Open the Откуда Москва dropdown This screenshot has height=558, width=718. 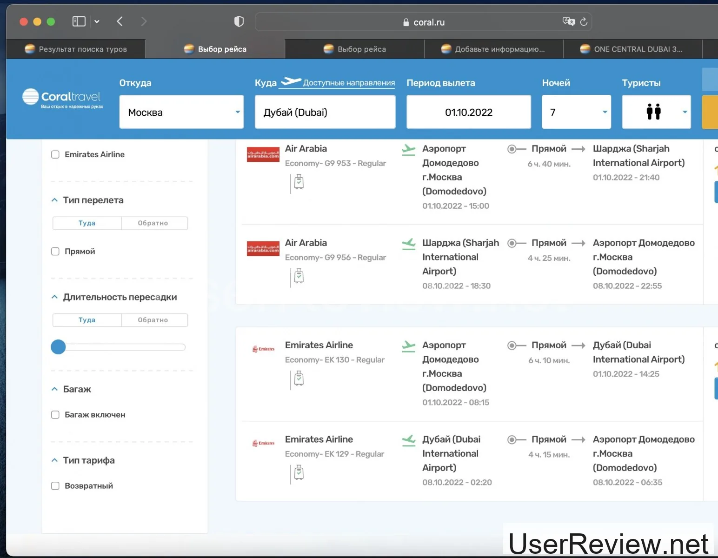pyautogui.click(x=181, y=112)
